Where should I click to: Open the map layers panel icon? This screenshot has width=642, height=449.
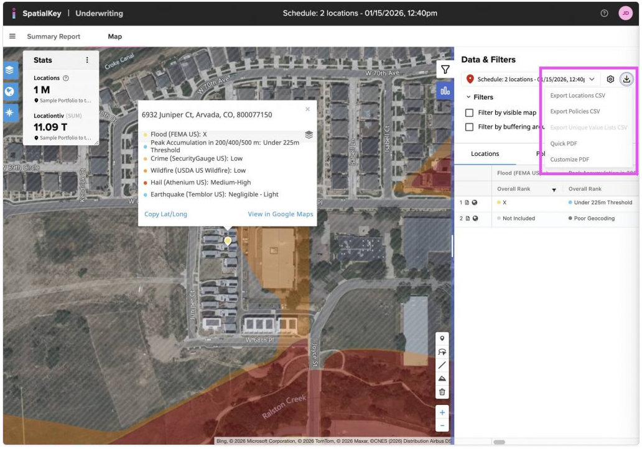coord(11,70)
